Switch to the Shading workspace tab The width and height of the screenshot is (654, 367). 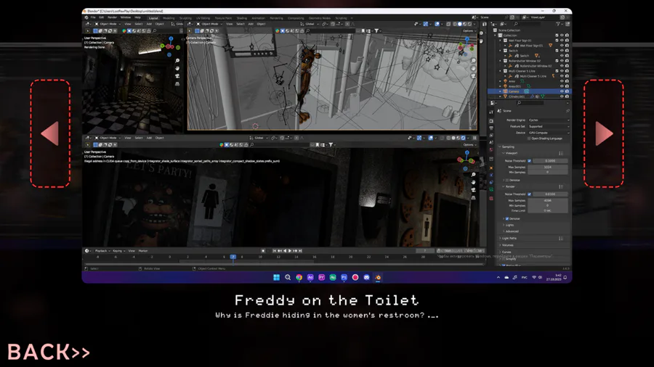[x=241, y=18]
